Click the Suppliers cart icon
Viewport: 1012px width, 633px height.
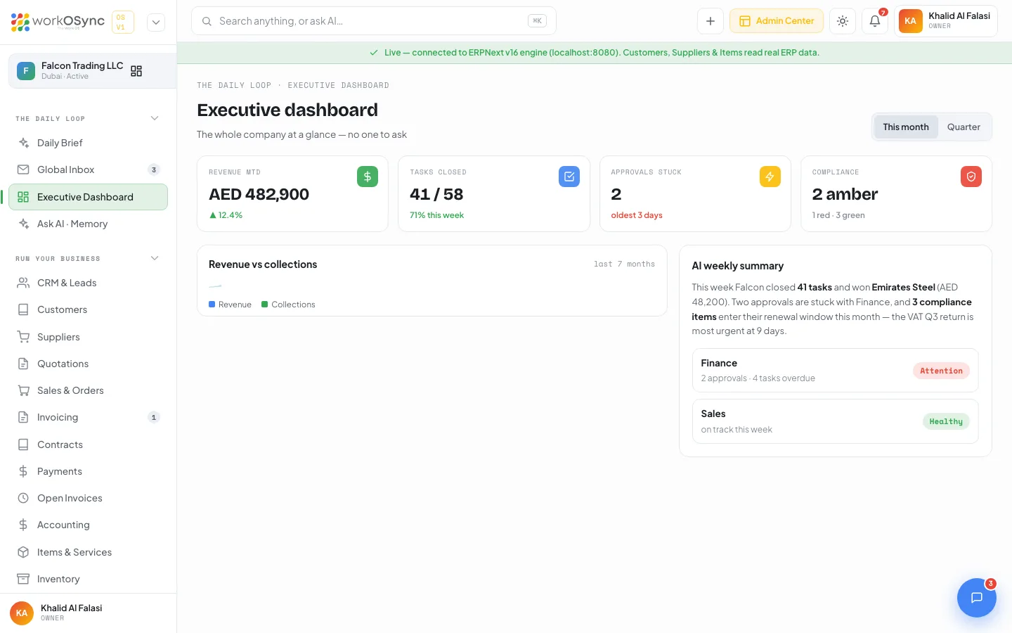tap(23, 337)
